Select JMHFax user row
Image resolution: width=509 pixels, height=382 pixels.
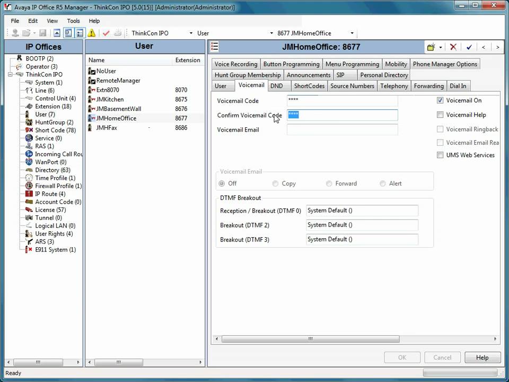(x=145, y=128)
